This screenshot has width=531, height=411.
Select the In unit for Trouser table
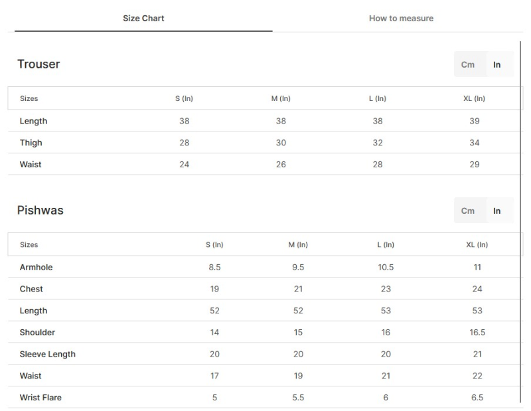click(x=497, y=64)
